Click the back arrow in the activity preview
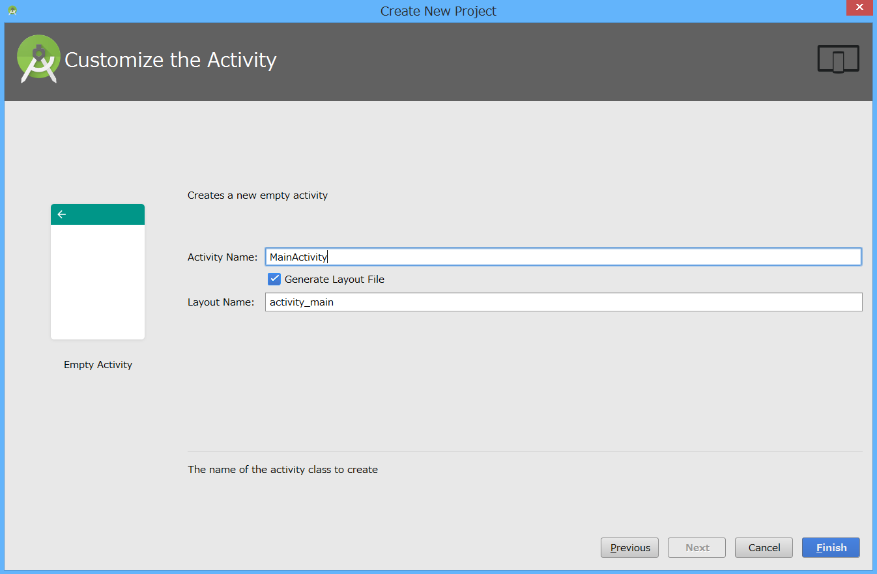The height and width of the screenshot is (574, 877). click(x=62, y=214)
